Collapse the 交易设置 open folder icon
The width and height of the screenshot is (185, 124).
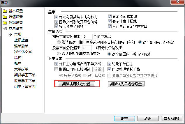pyautogui.click(x=5, y=29)
